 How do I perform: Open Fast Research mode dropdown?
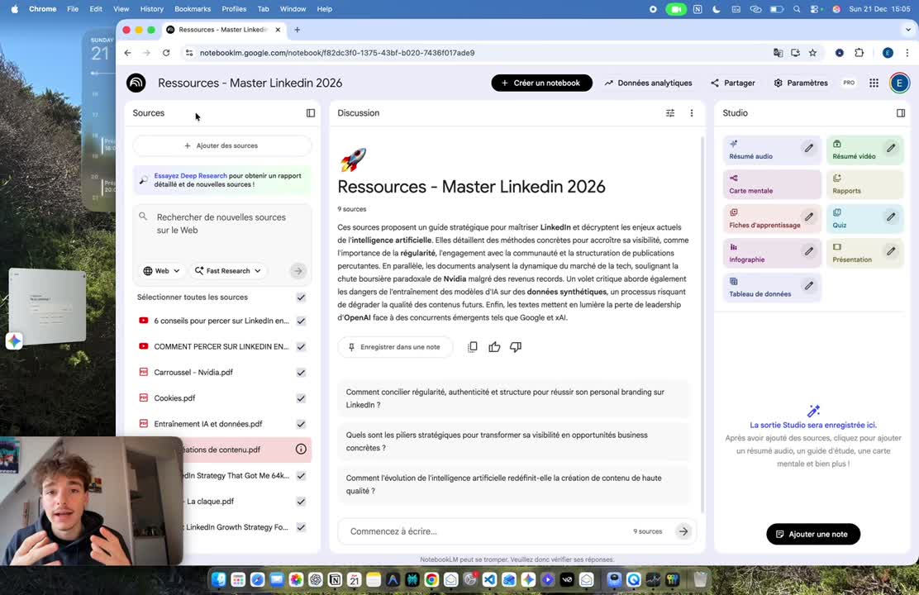[x=228, y=271]
